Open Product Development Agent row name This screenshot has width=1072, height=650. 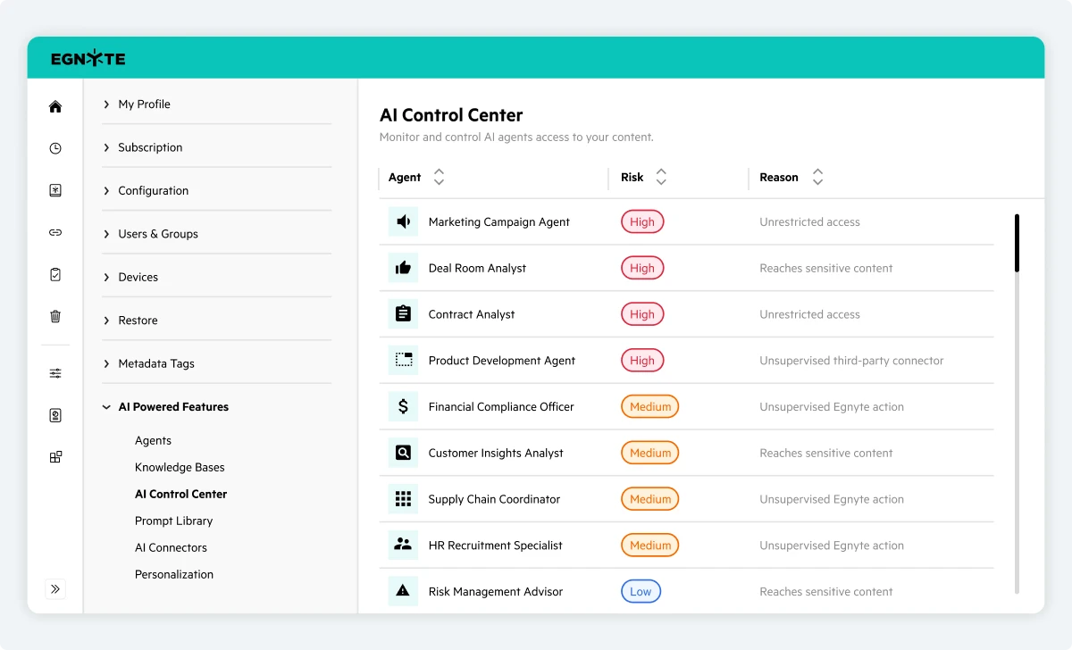(x=502, y=361)
